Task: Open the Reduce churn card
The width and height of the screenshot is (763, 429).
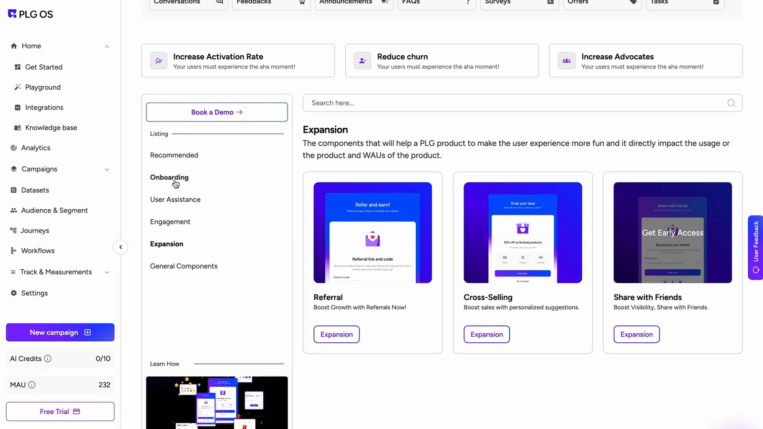Action: [x=442, y=61]
